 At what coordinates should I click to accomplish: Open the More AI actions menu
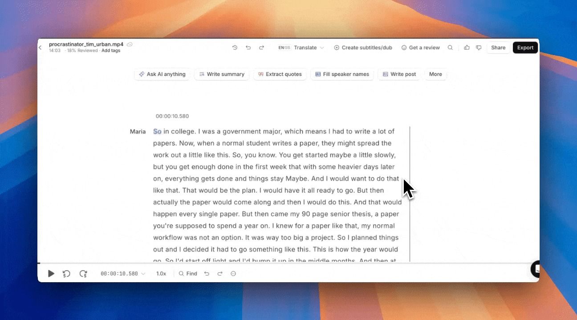click(435, 74)
